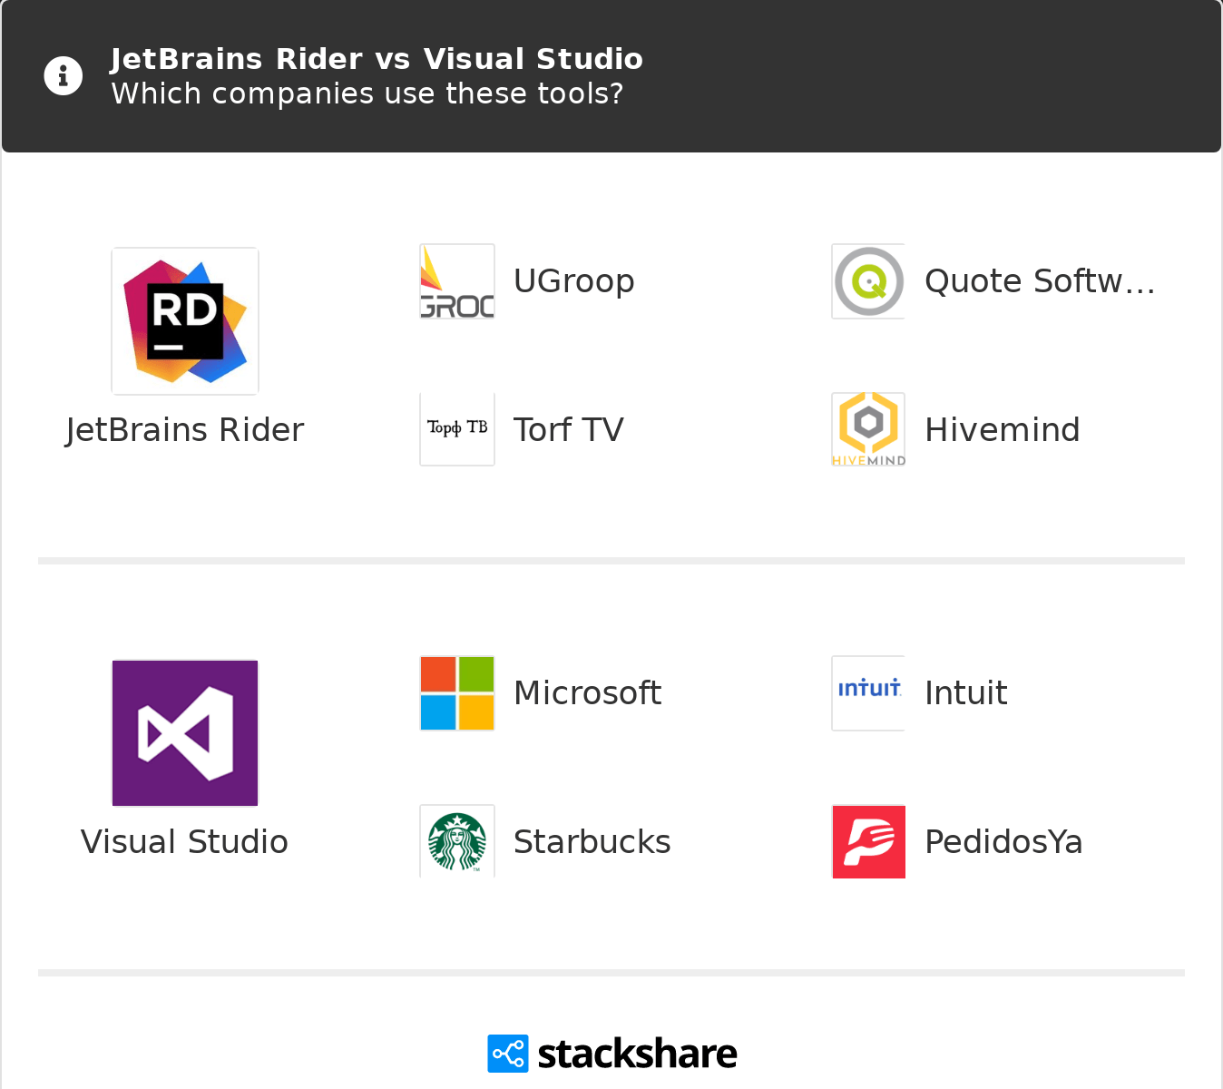Click the Intuit logo
Viewport: 1223px width, 1089px height.
point(868,692)
